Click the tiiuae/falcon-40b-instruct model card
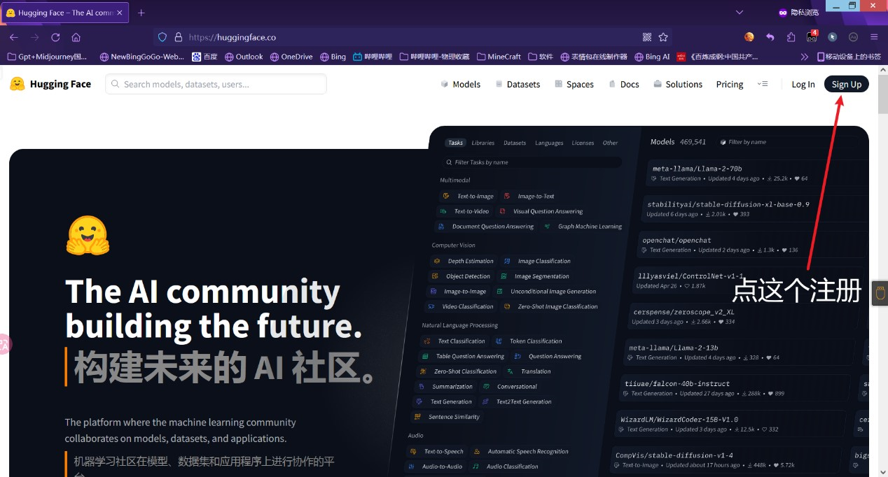The width and height of the screenshot is (888, 477). coord(734,388)
